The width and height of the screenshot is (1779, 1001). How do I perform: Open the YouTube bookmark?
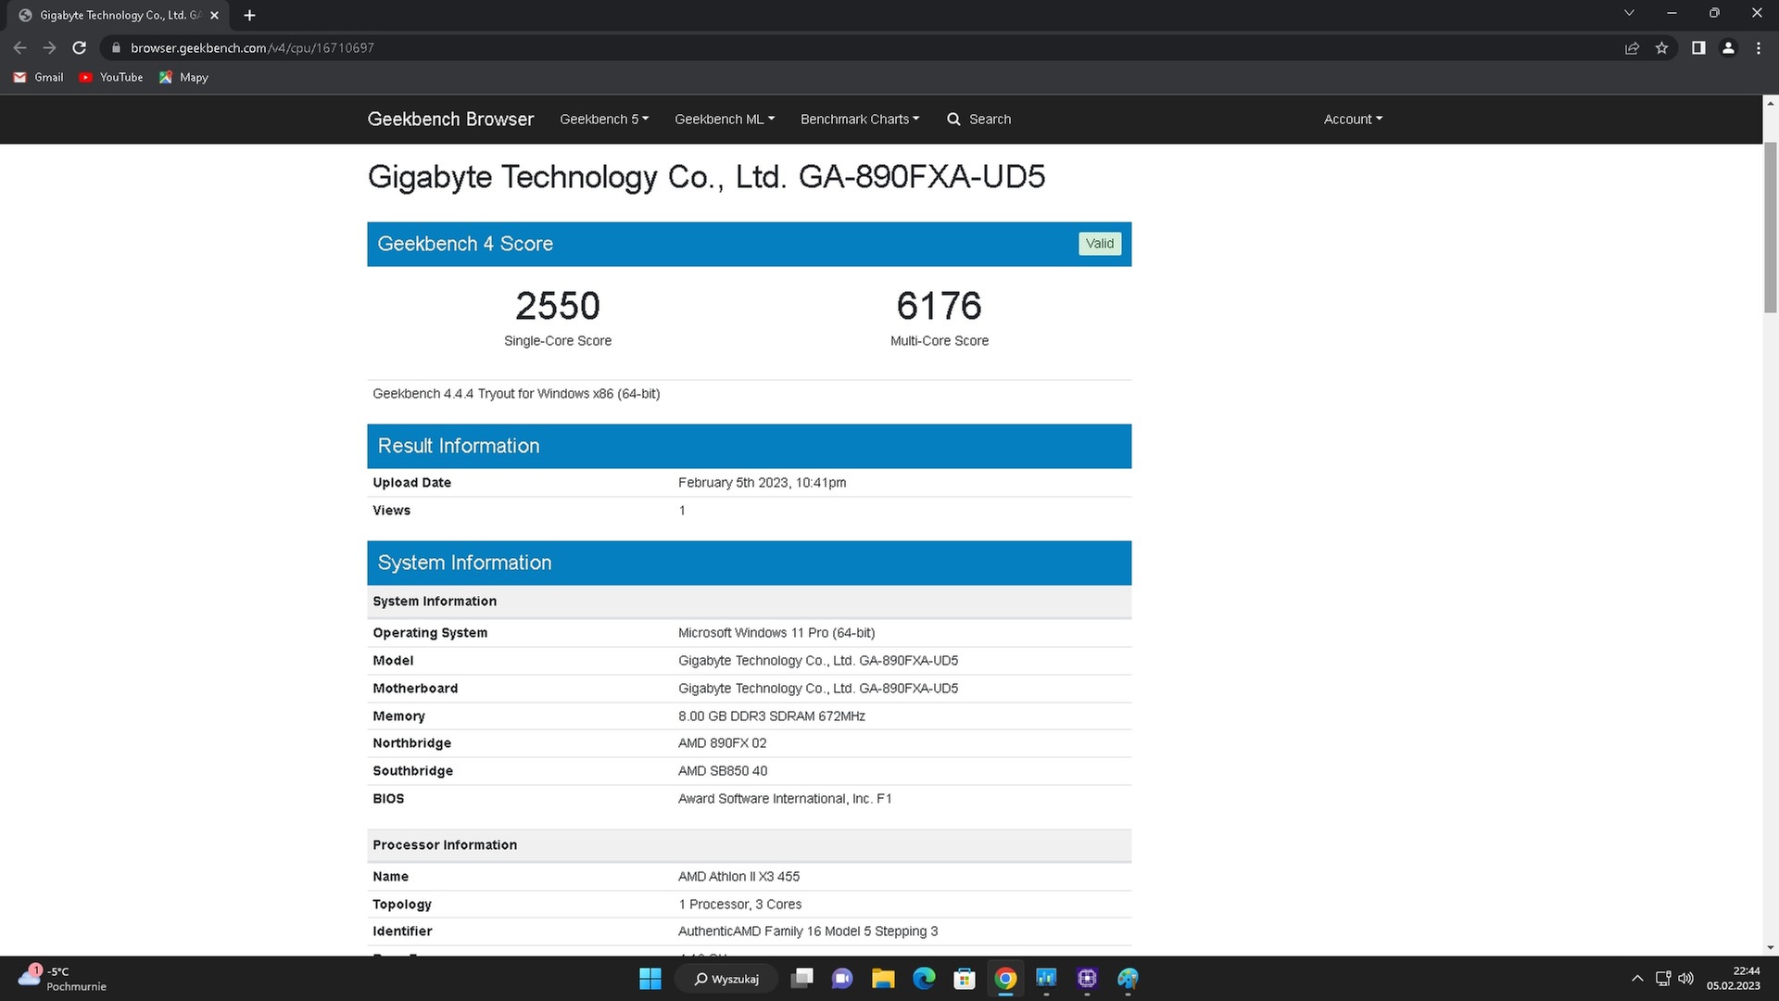tap(111, 77)
